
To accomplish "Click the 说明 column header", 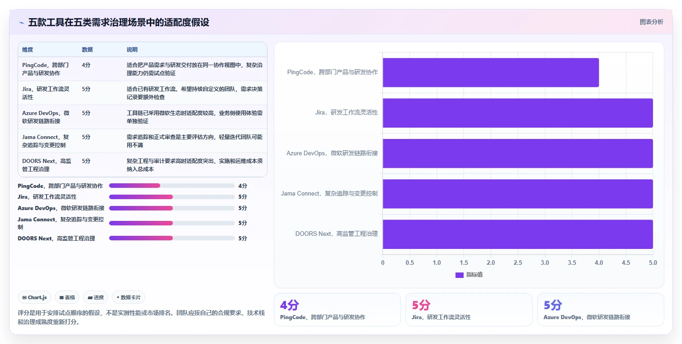I will 132,49.
